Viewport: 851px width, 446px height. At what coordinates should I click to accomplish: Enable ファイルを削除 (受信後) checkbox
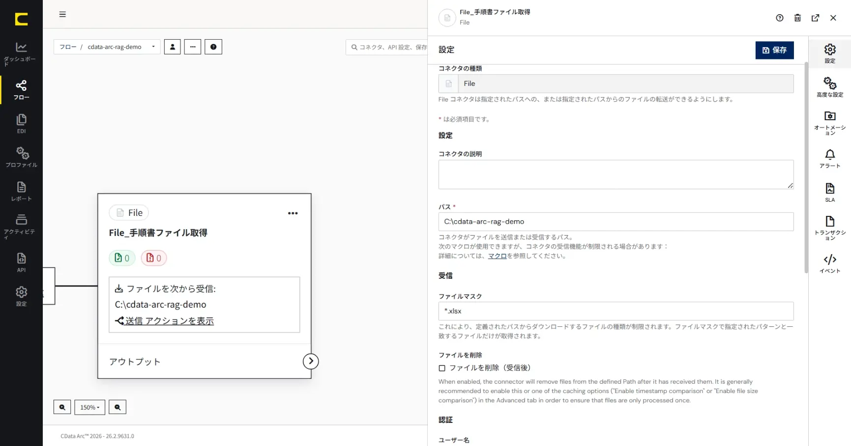tap(442, 368)
